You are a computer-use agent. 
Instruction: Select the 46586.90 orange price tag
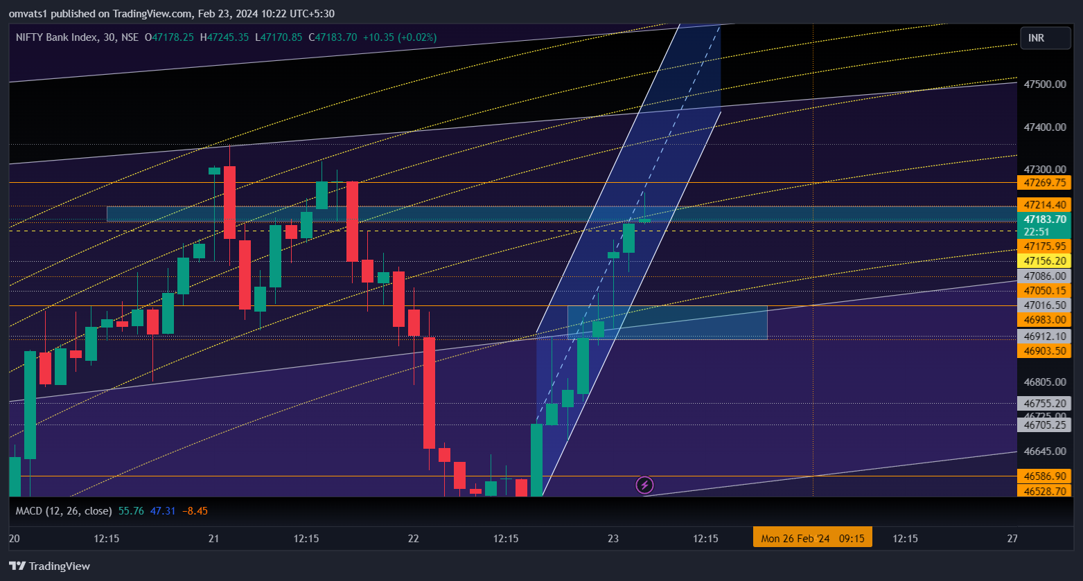tap(1044, 476)
